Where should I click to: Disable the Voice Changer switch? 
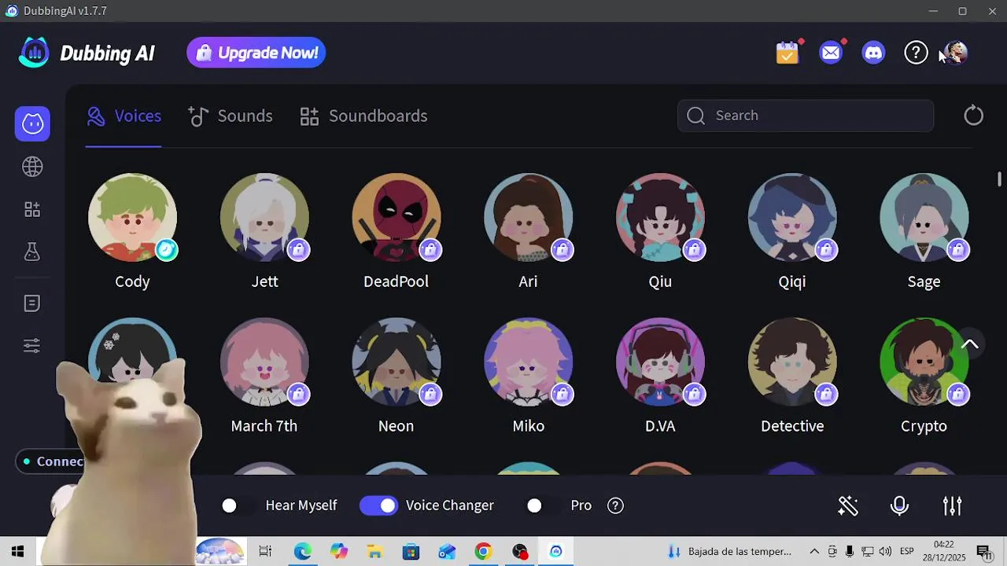click(x=378, y=505)
